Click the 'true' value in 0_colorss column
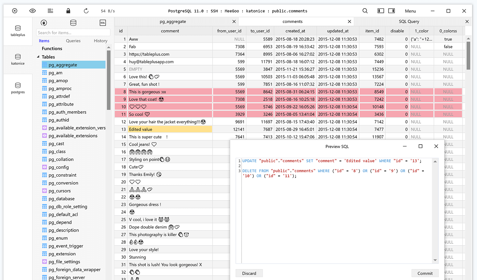The image size is (477, 280). [x=448, y=39]
